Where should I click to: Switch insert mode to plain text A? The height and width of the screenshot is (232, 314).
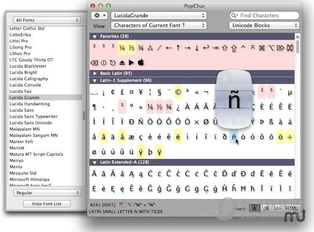point(254,208)
